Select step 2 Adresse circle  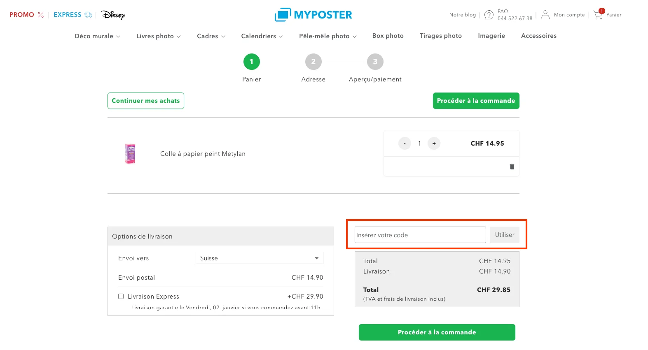pyautogui.click(x=313, y=62)
